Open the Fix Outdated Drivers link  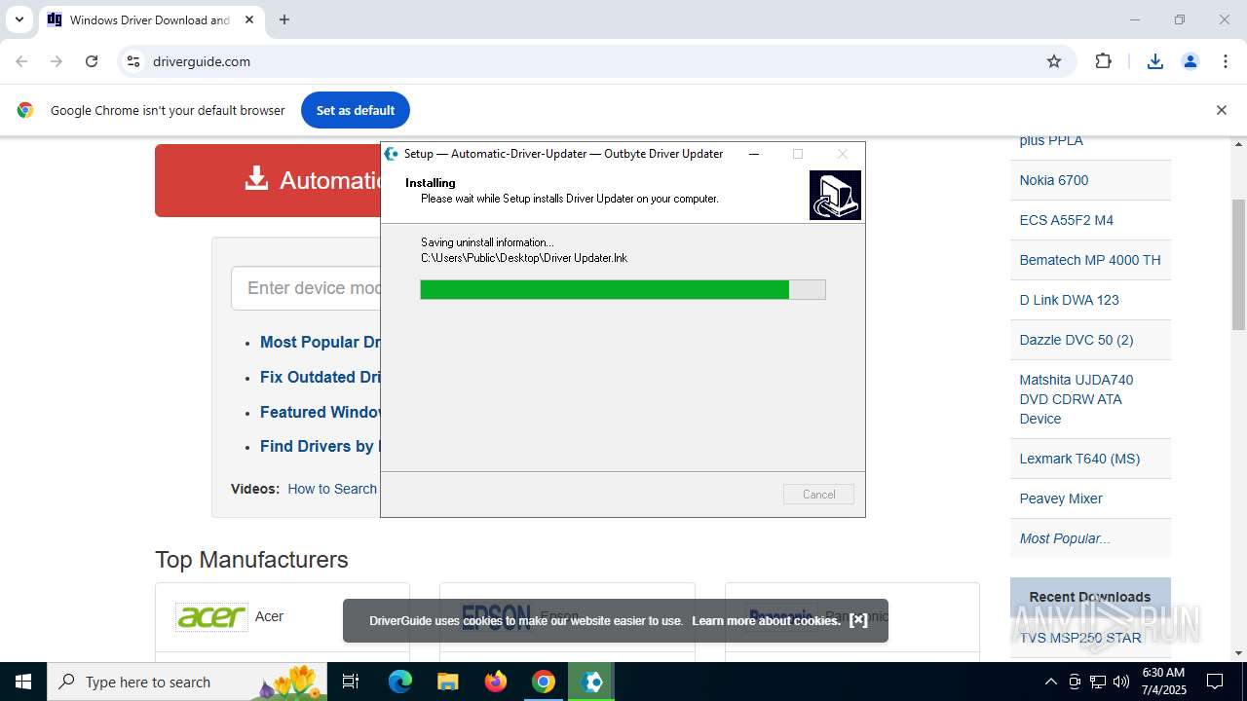[x=320, y=377]
